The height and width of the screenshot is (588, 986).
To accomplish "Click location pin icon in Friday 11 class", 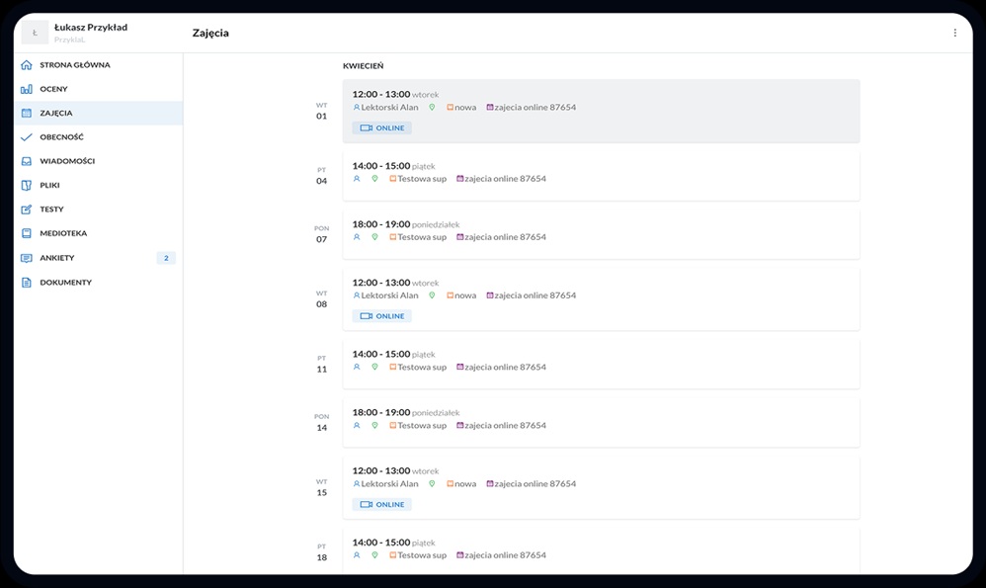I will pos(374,368).
